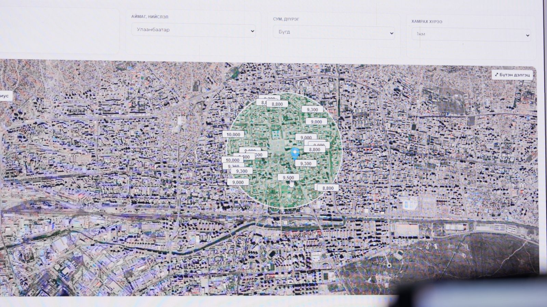This screenshot has width=547, height=307.
Task: Click the 8,800 label at circle's bottom-right edge
Action: [x=328, y=188]
